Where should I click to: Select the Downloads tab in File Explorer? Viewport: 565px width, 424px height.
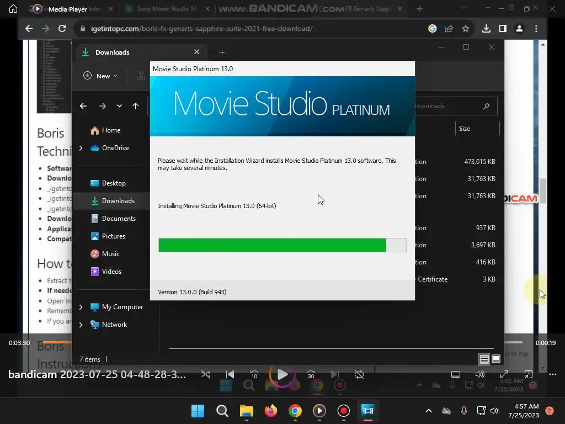click(142, 52)
